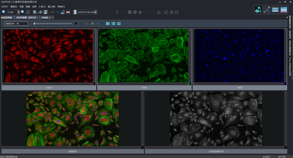Toggle the blue channel eye icon
Viewport: 293px width, 158px height.
[x=98, y=24]
